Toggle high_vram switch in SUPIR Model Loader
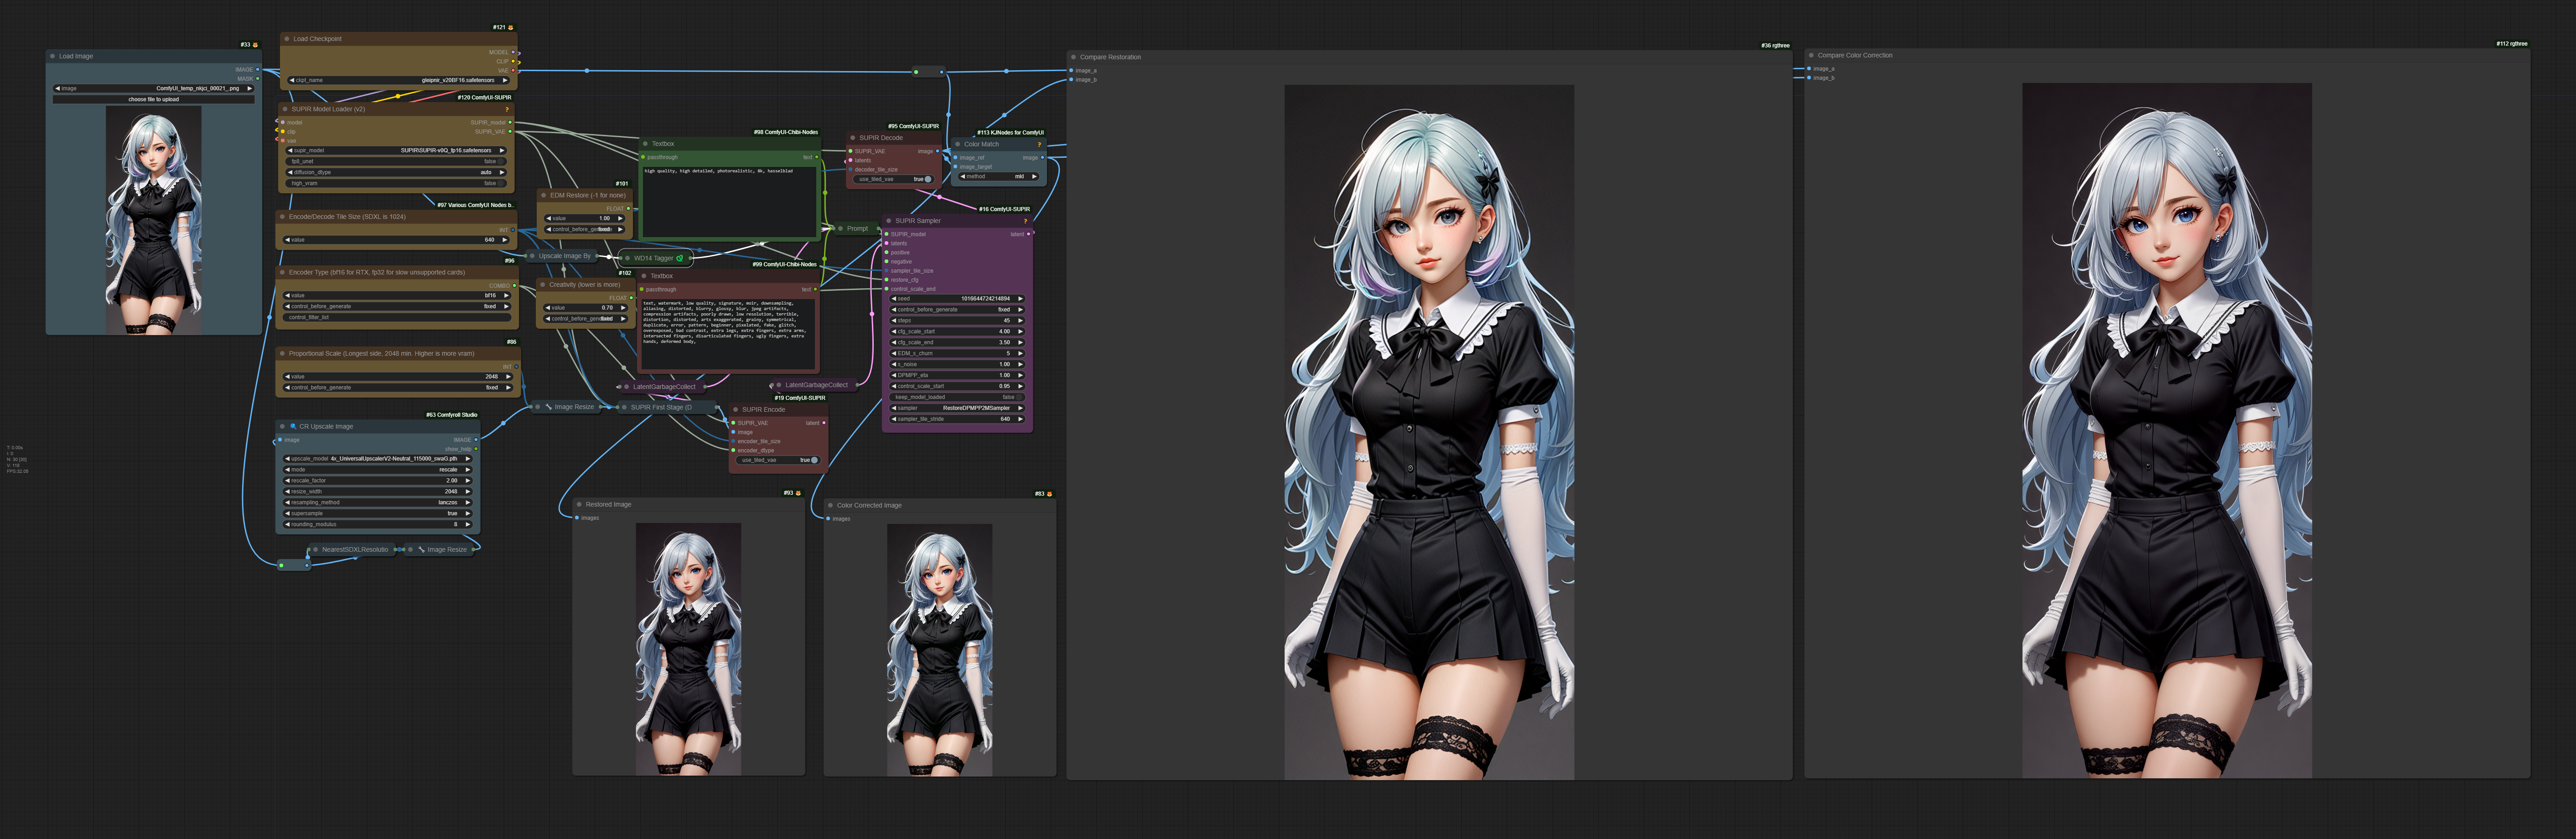The width and height of the screenshot is (2576, 839). coord(500,183)
